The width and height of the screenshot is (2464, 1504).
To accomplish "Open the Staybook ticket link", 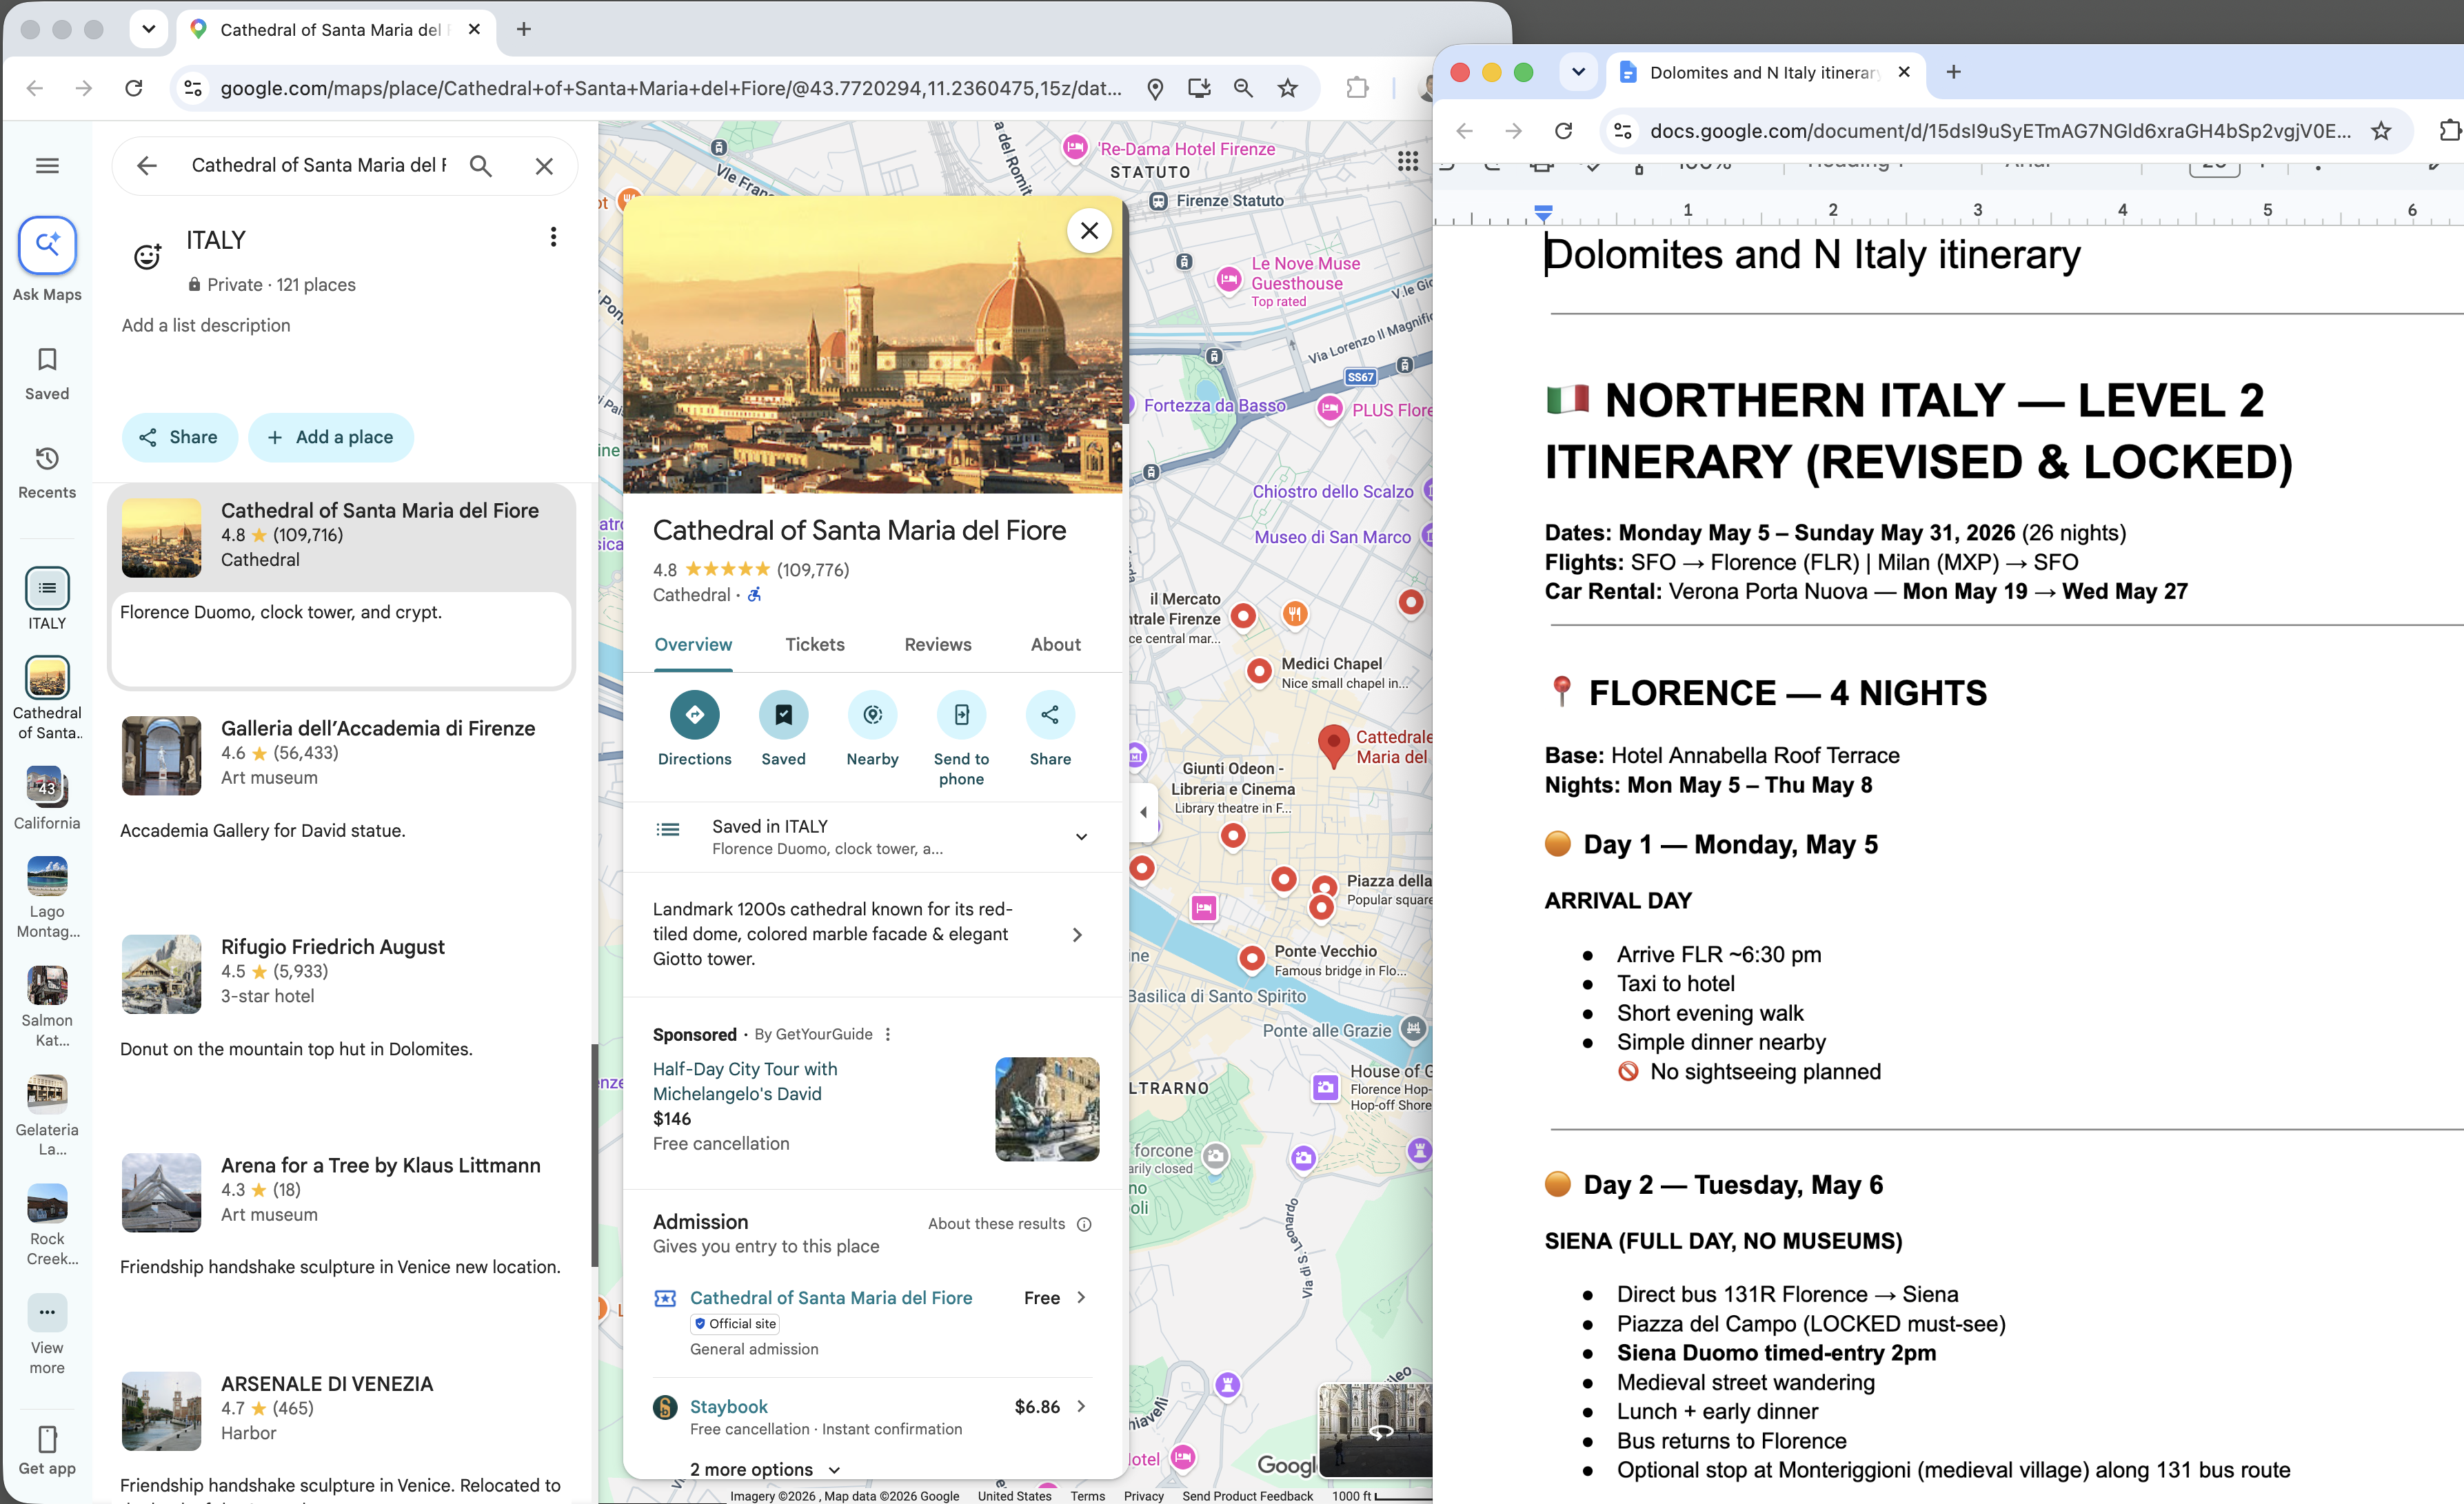I will pos(729,1406).
